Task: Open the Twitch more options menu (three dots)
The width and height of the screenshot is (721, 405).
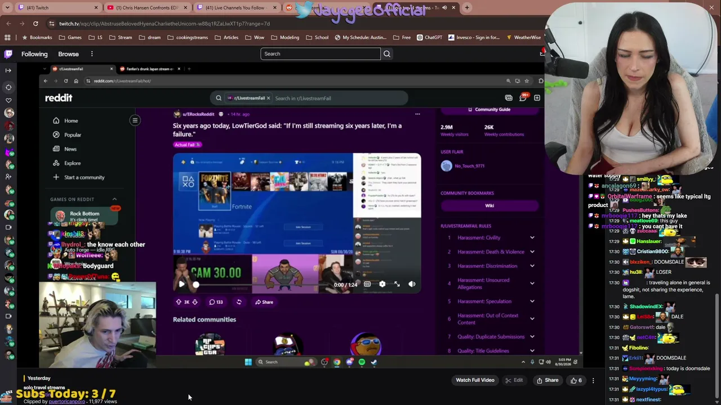Action: click(92, 54)
